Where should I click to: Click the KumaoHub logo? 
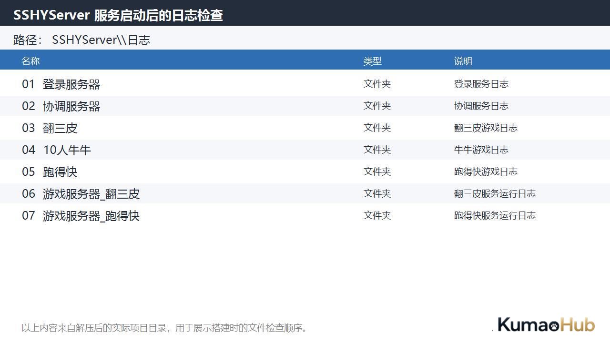pos(546,325)
